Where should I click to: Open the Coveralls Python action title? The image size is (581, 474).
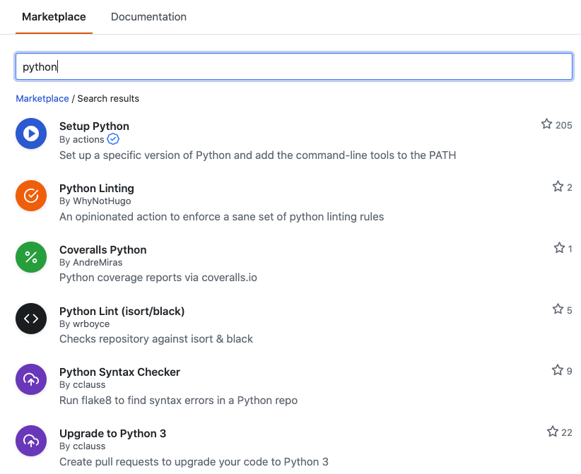coord(102,249)
